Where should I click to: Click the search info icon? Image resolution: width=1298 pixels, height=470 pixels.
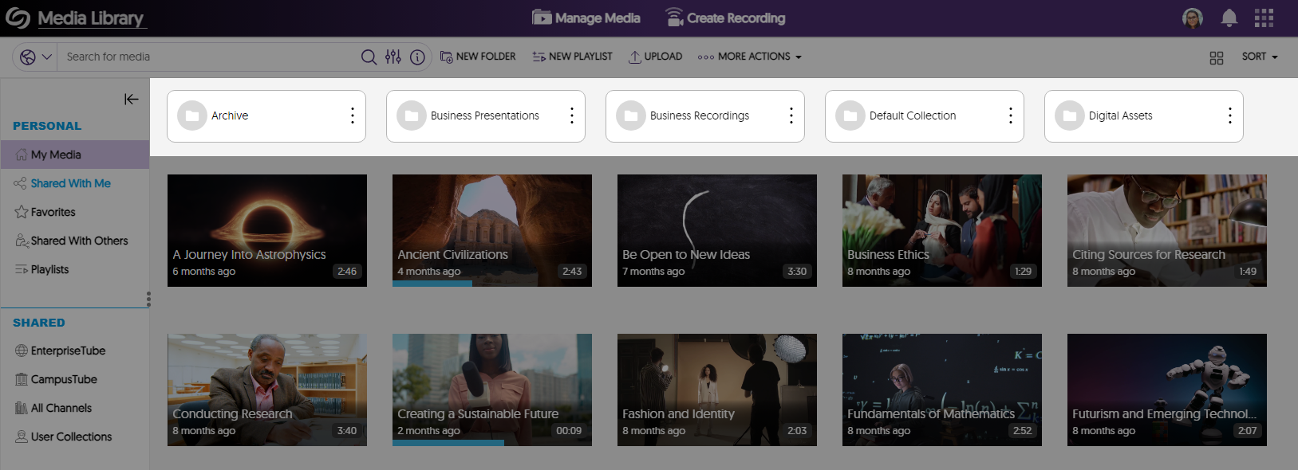(x=417, y=57)
